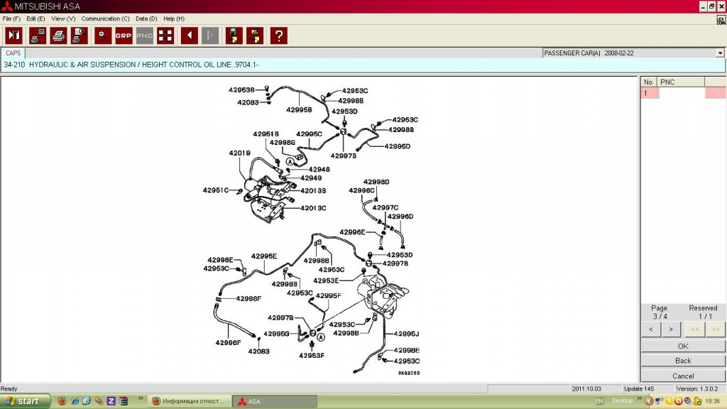Click part number 42995G in diagram
The image size is (727, 409).
tap(276, 334)
